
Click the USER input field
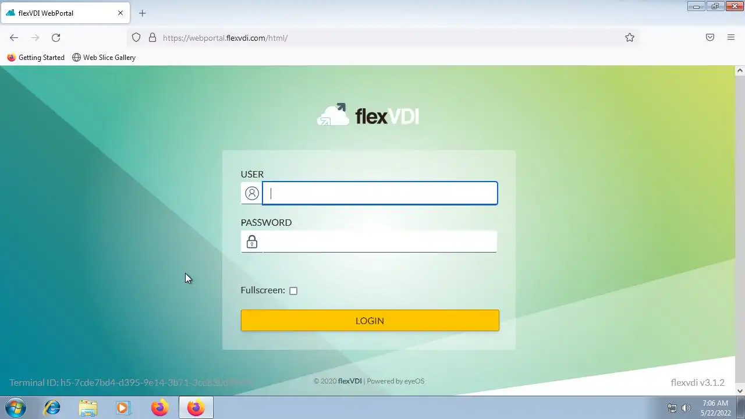click(380, 193)
